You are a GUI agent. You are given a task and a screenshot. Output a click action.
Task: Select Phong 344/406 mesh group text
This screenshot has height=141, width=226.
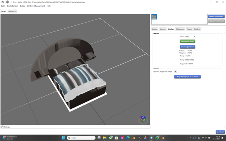(185, 56)
